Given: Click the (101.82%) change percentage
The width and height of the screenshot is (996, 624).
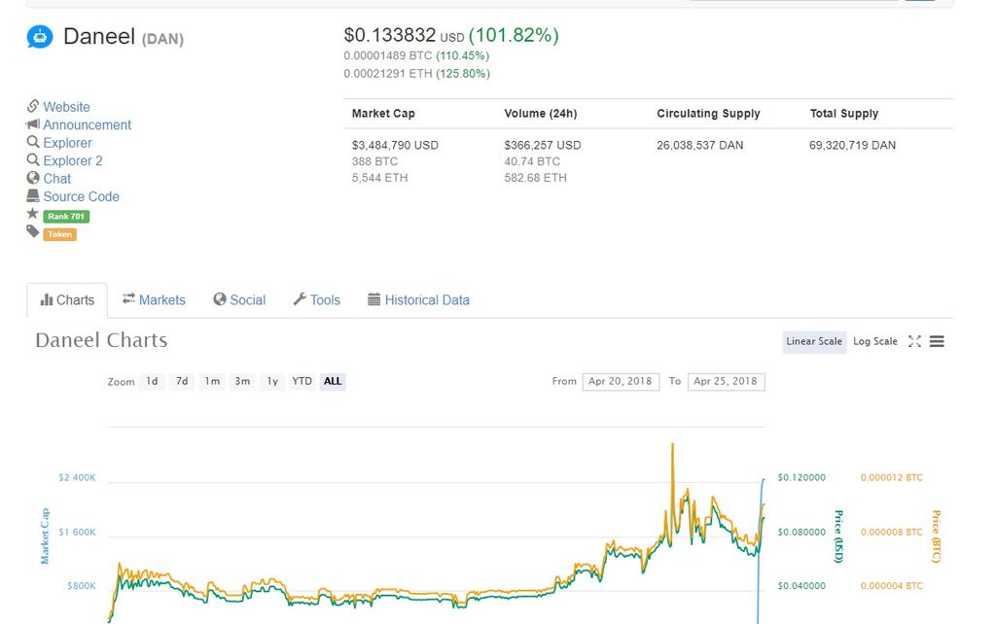Looking at the screenshot, I should (514, 35).
